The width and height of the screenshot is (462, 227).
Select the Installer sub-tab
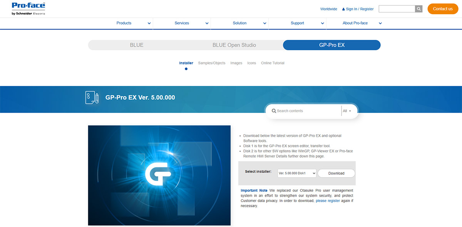pos(186,63)
